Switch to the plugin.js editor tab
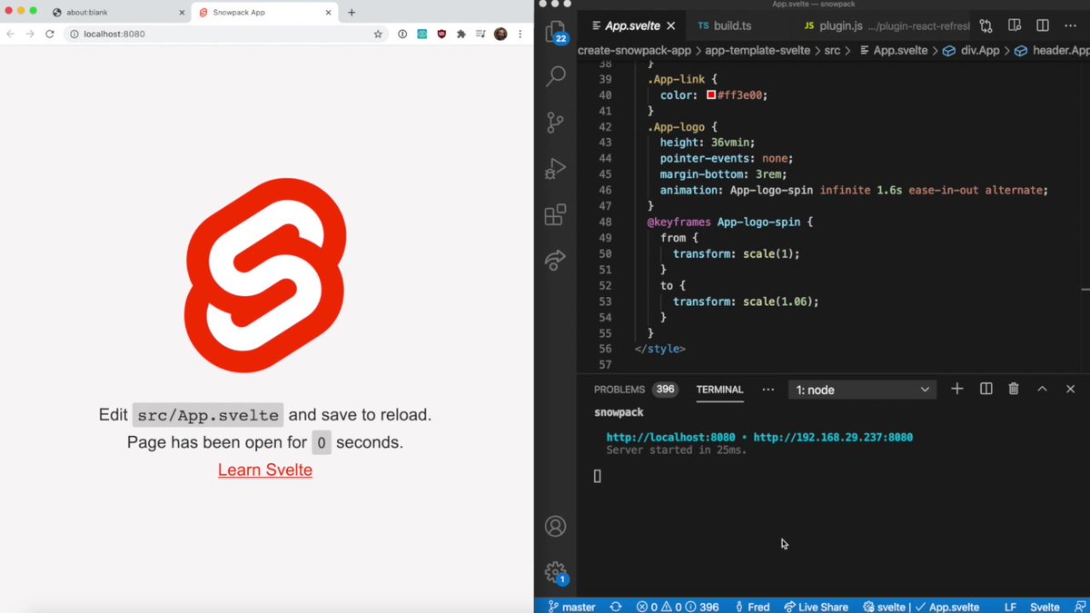 [x=886, y=25]
